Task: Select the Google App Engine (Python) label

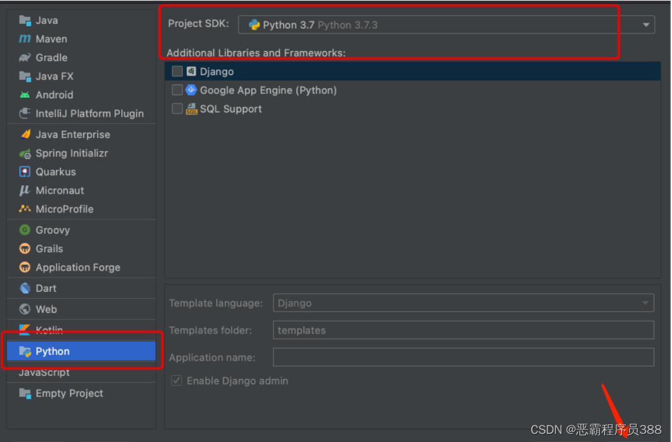Action: (x=268, y=90)
